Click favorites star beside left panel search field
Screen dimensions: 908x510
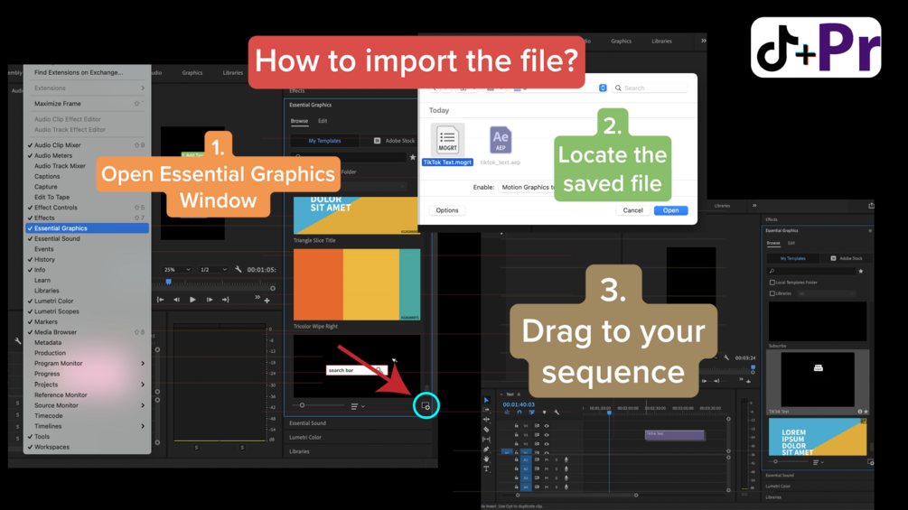[x=412, y=157]
